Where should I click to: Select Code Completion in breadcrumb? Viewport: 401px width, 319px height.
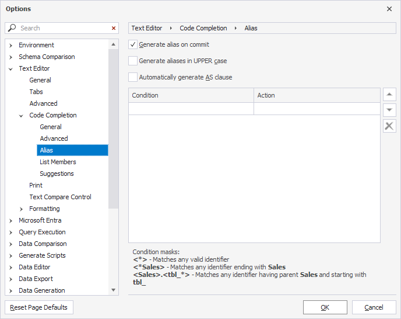click(203, 28)
